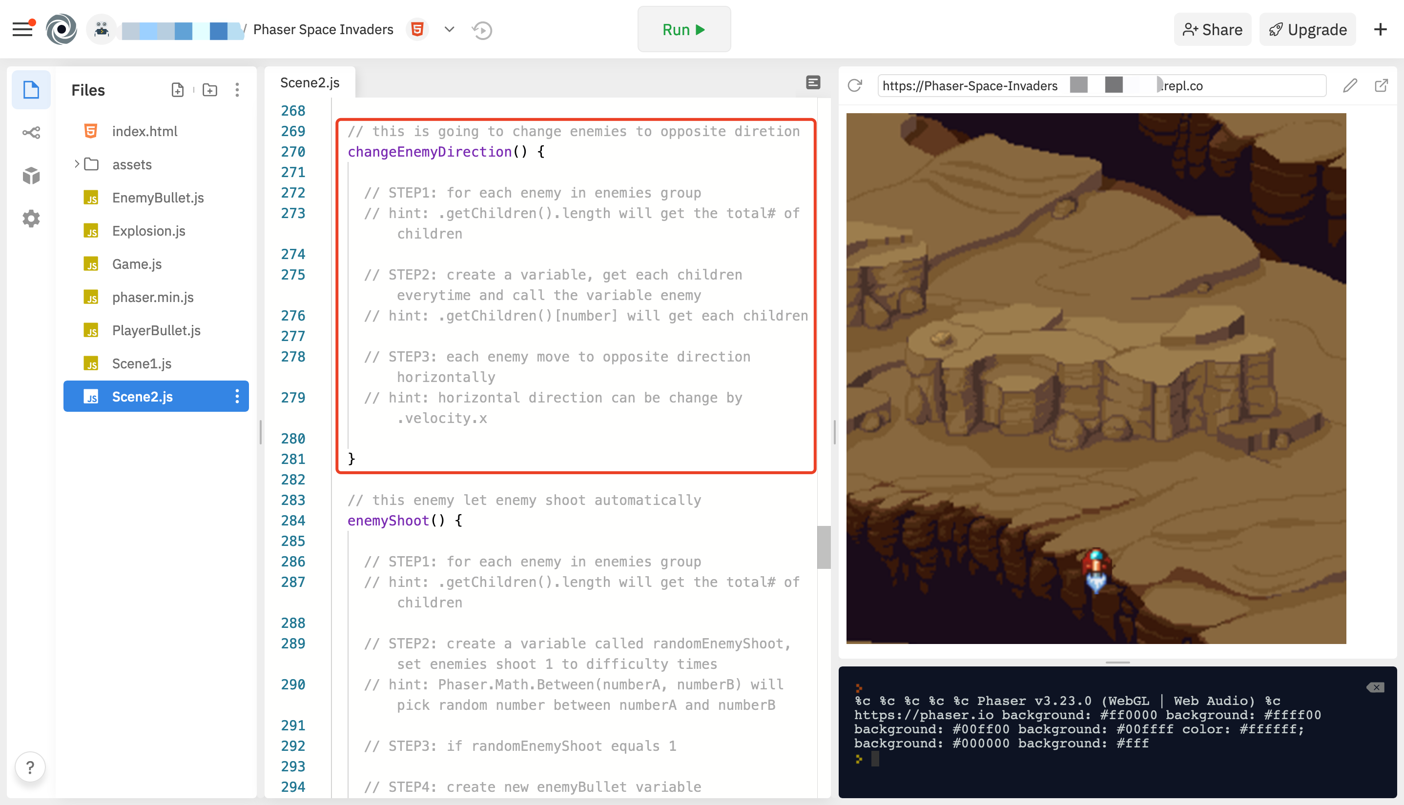Open the packages cube icon
This screenshot has width=1404, height=805.
pos(31,176)
